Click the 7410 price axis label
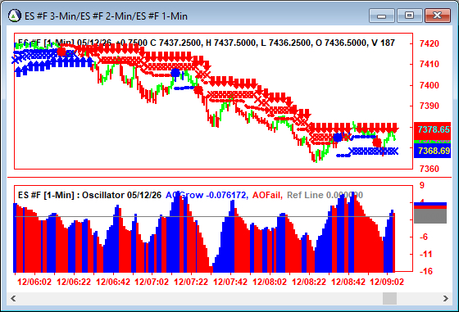Viewport: 459px width, 312px height. point(429,64)
